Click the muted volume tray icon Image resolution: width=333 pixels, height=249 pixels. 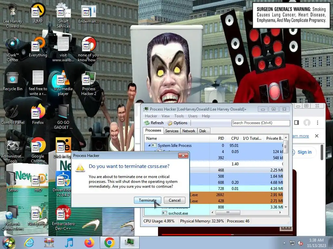click(x=300, y=243)
